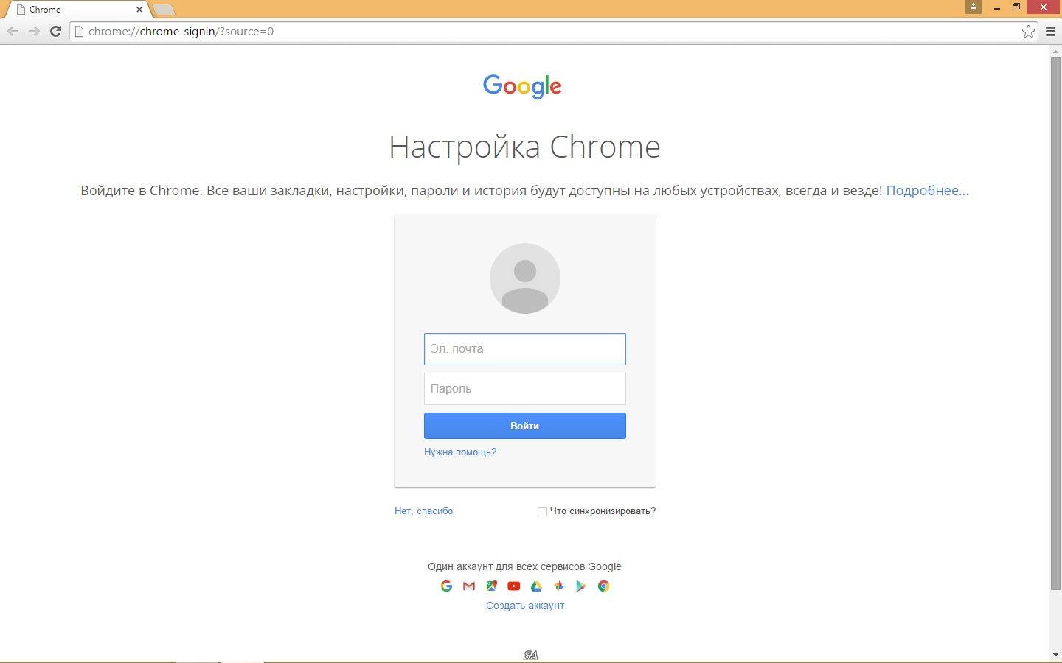Viewport: 1062px width, 663px height.
Task: Click the vertical scrollbar thumb
Action: click(x=1055, y=323)
